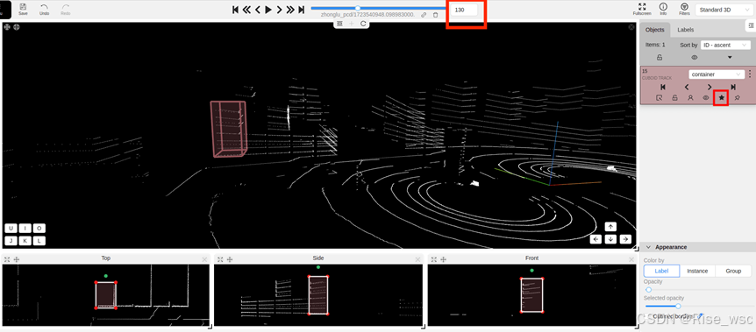Click the star keyframe icon for object 15
The height and width of the screenshot is (332, 756).
(721, 98)
